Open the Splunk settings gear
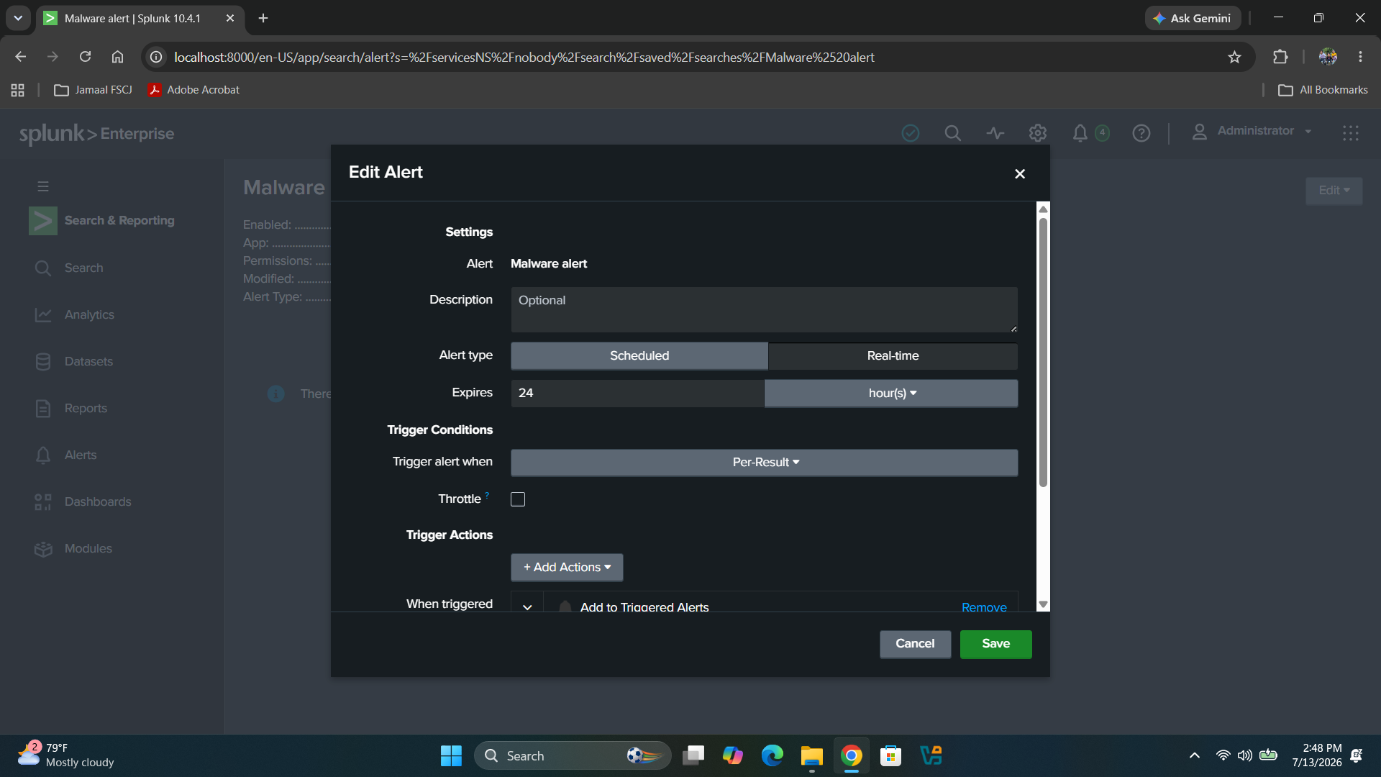The width and height of the screenshot is (1381, 777). pyautogui.click(x=1037, y=133)
